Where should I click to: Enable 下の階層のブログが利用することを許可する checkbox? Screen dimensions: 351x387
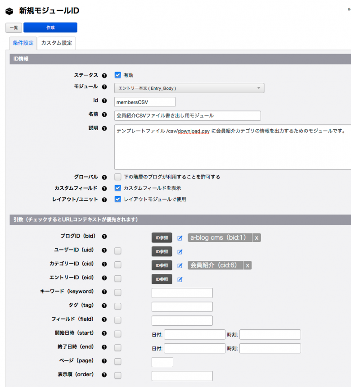tap(118, 177)
